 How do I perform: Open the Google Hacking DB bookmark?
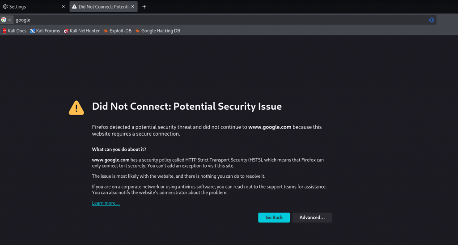click(x=157, y=31)
